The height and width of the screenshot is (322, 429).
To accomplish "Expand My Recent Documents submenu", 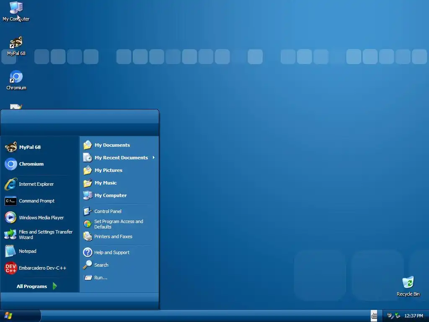I will pos(119,158).
